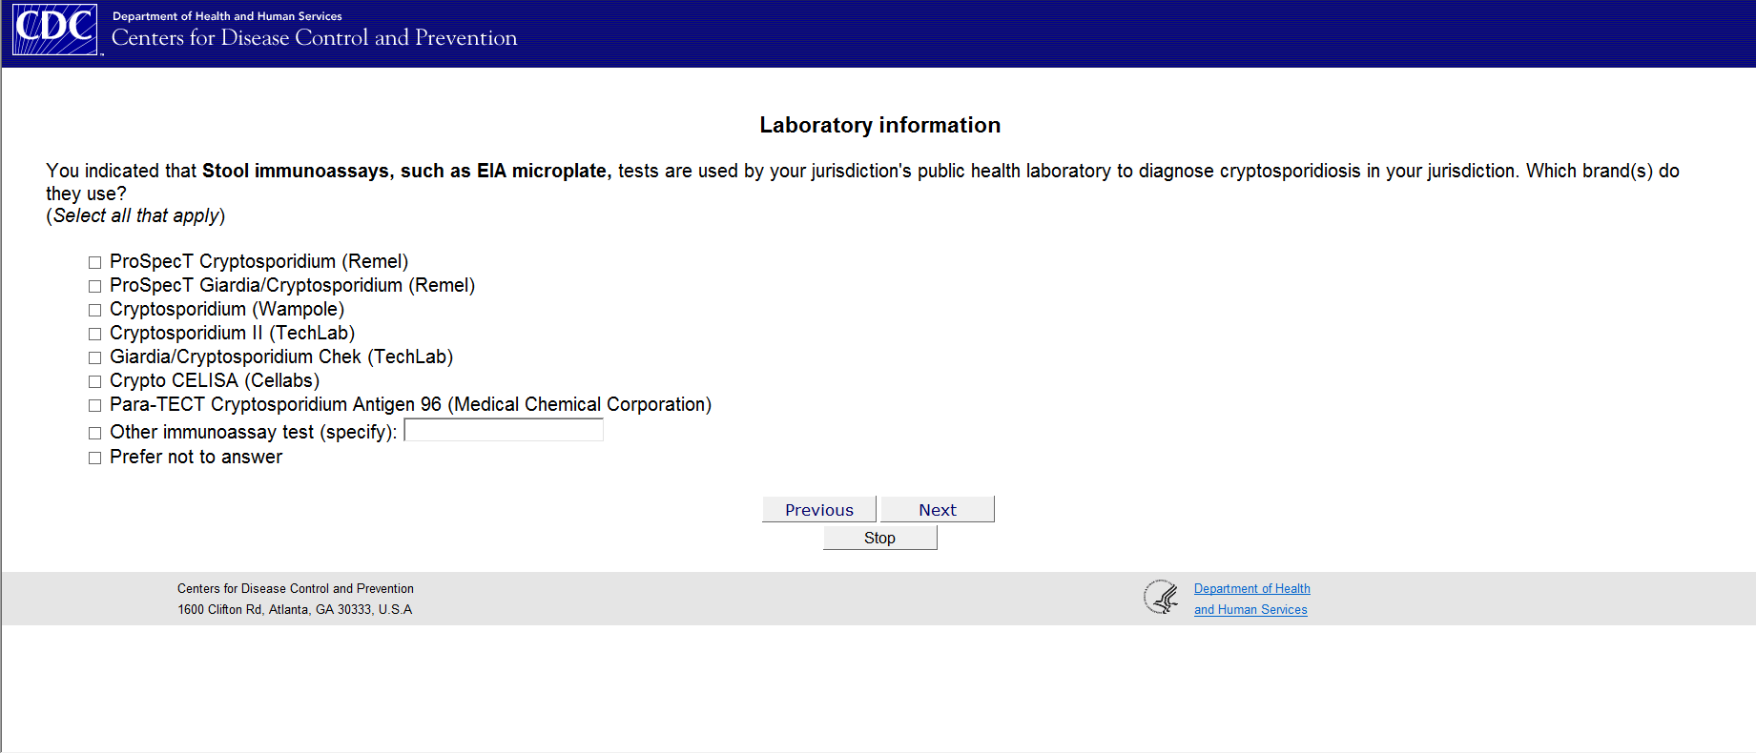Click the CDC logo icon
The height and width of the screenshot is (754, 1756).
54,30
